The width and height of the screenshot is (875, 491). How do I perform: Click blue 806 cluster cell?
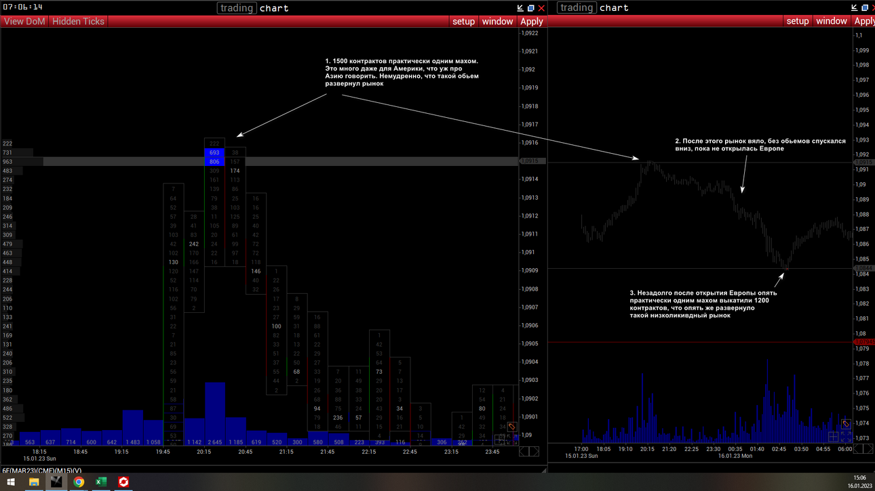click(x=215, y=162)
